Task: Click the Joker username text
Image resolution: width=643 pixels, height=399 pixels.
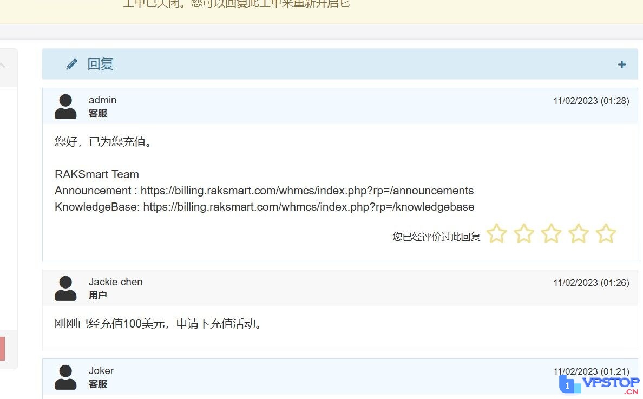Action: coord(101,371)
